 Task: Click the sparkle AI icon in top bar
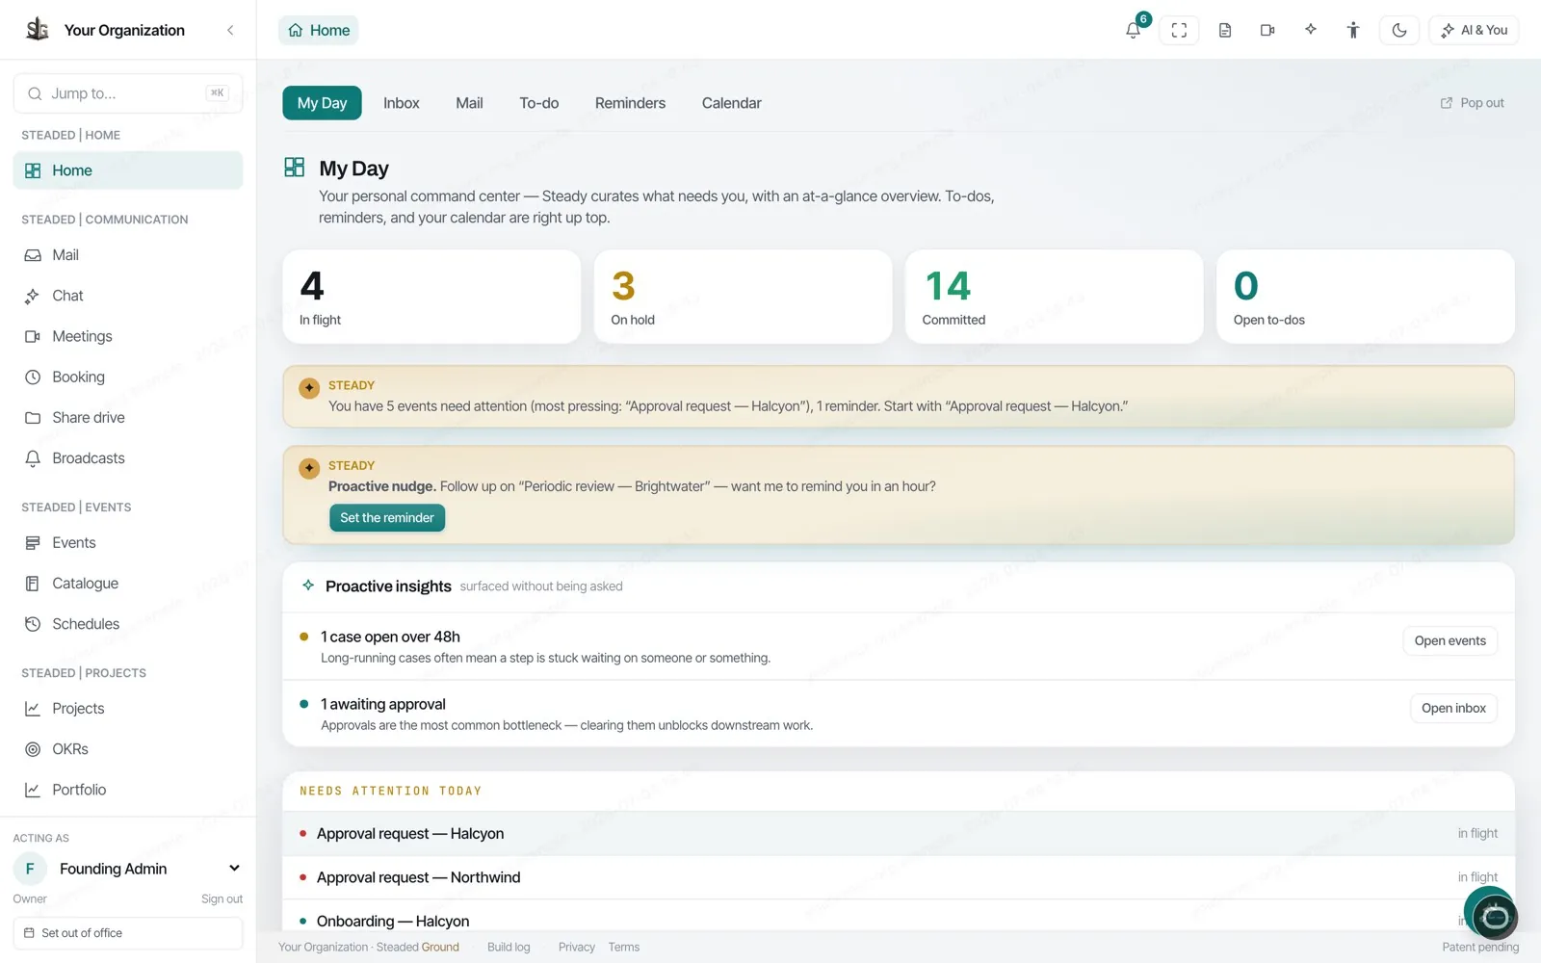tap(1311, 30)
